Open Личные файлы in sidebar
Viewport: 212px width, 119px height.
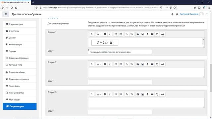click(20, 93)
